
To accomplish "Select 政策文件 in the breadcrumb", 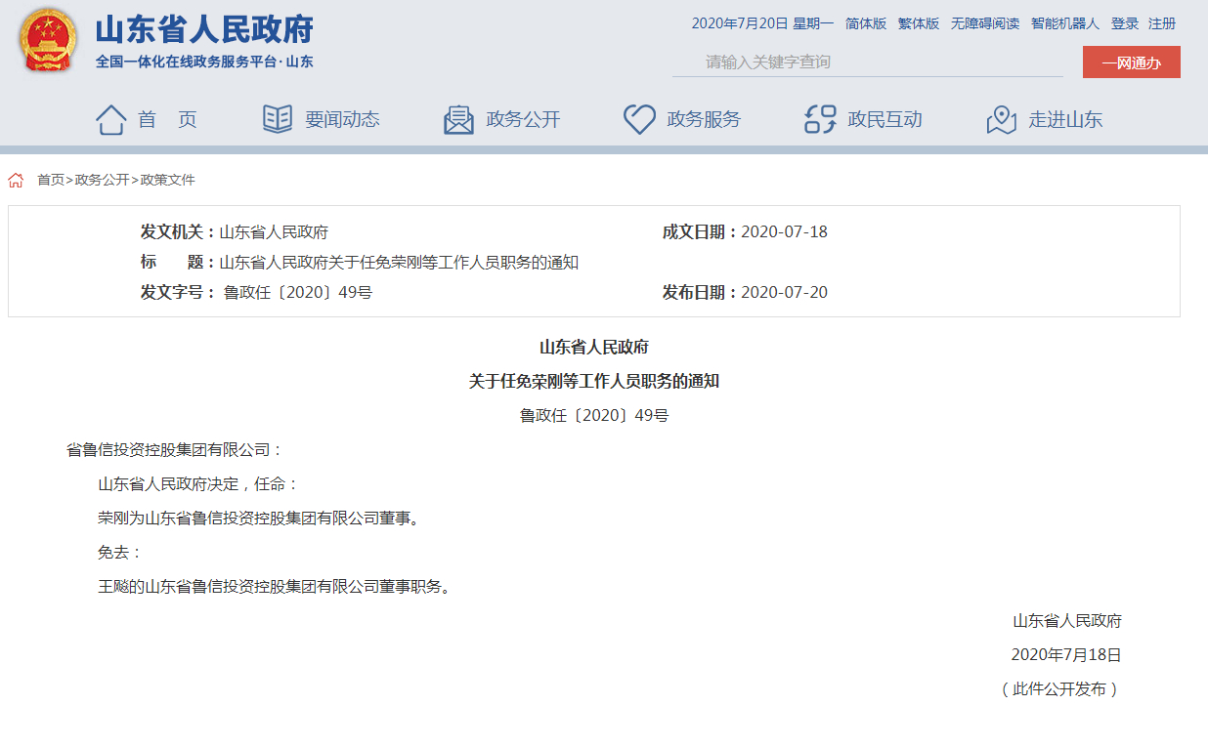I will coord(168,180).
